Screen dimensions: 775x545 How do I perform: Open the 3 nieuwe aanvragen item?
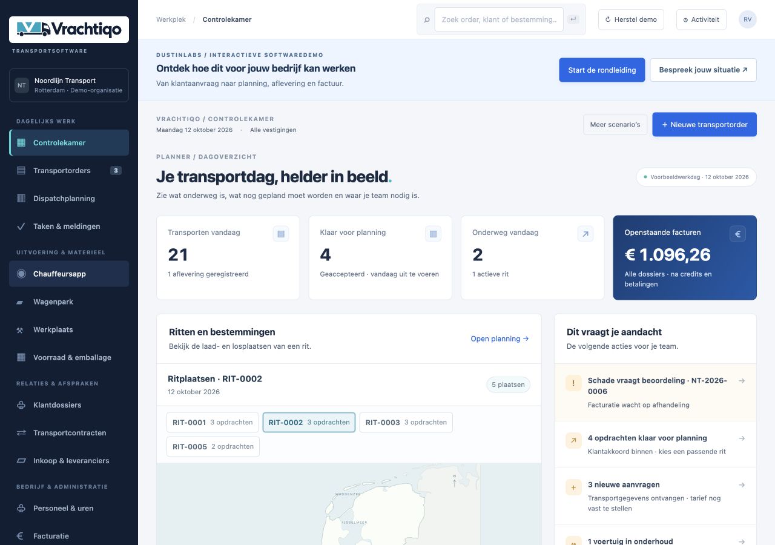655,496
